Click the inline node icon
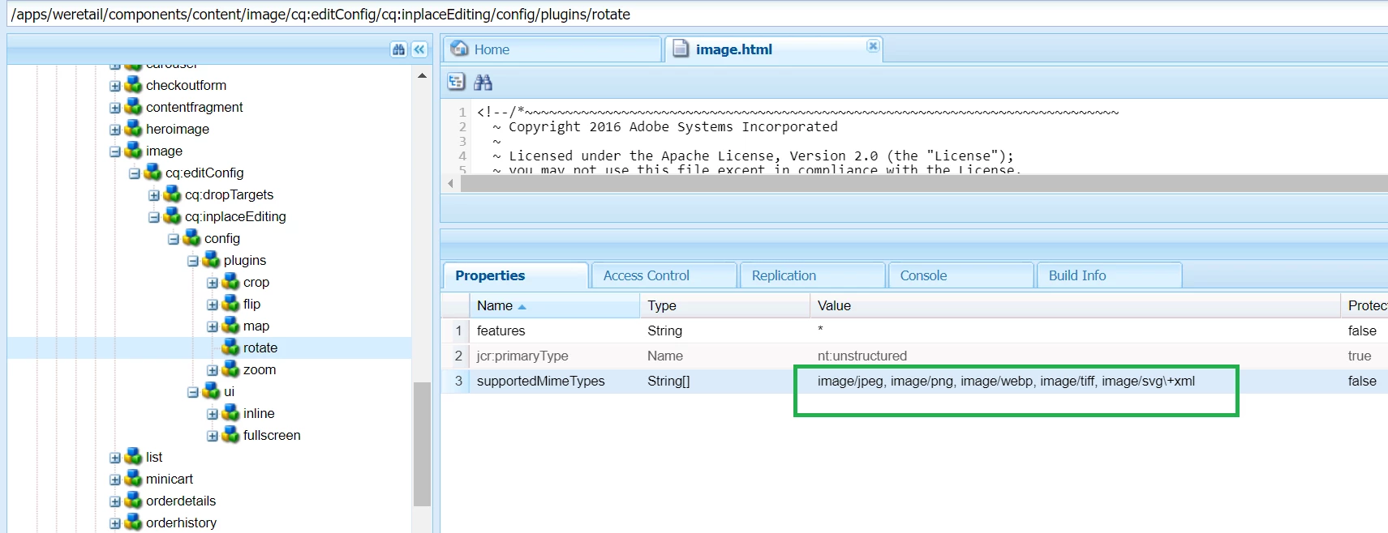The image size is (1388, 533). click(x=231, y=413)
